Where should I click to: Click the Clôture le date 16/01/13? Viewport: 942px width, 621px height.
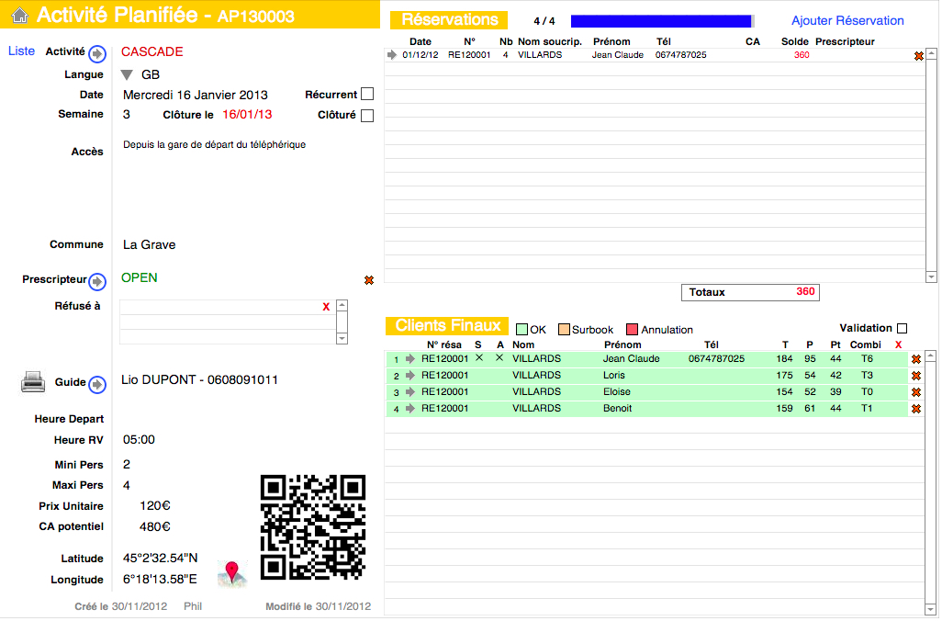click(x=247, y=114)
